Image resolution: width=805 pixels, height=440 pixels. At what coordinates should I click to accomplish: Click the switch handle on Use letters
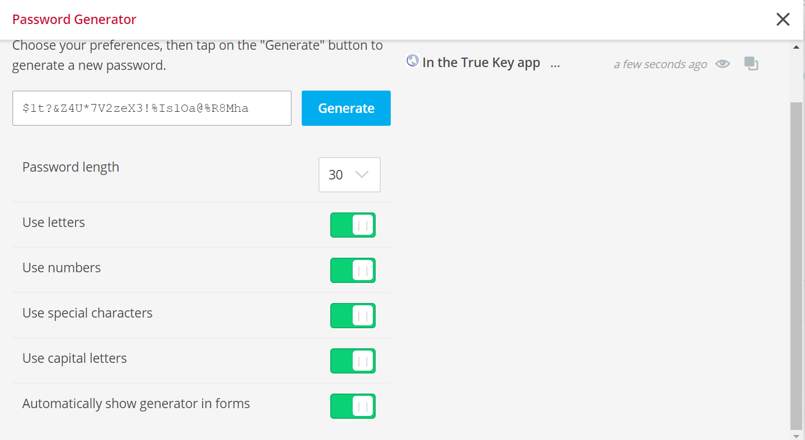[362, 225]
